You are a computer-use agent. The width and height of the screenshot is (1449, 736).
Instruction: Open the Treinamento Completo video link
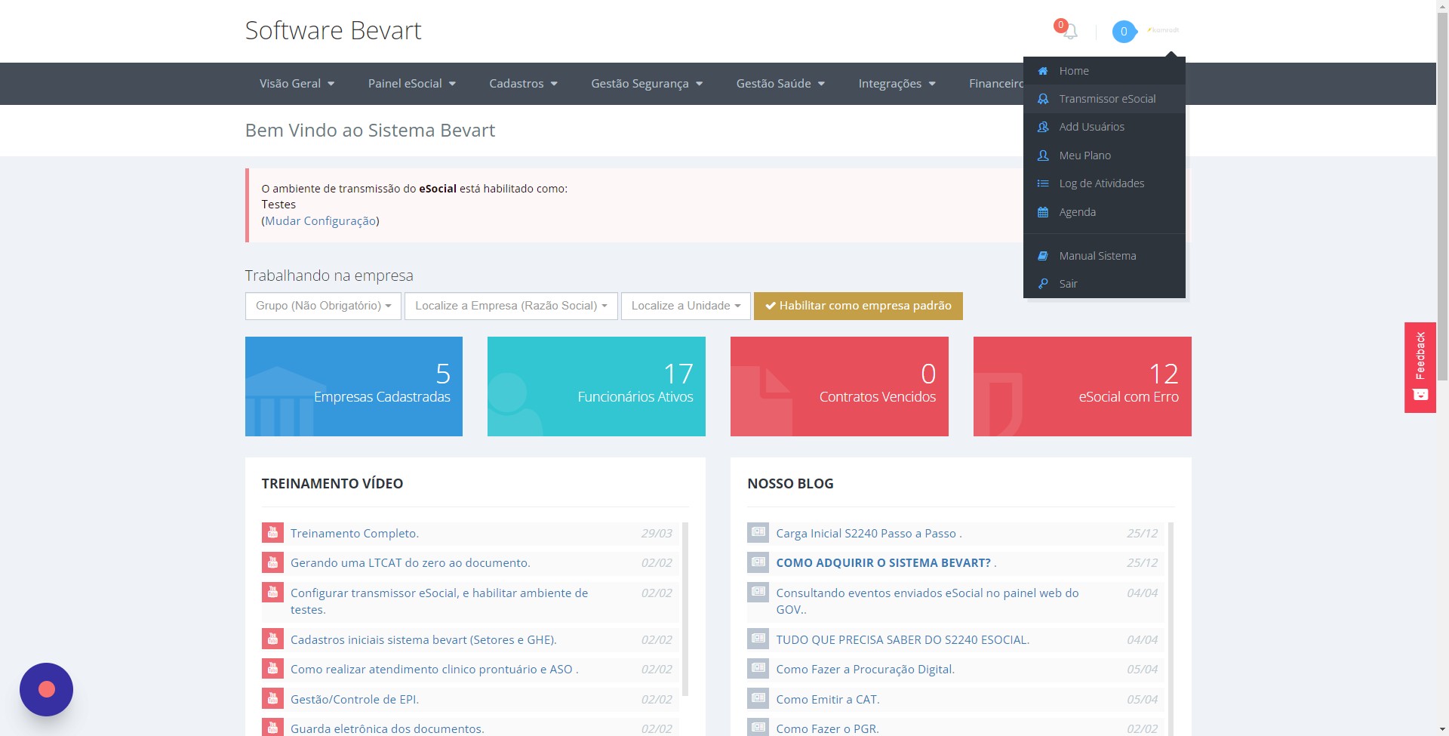(355, 533)
